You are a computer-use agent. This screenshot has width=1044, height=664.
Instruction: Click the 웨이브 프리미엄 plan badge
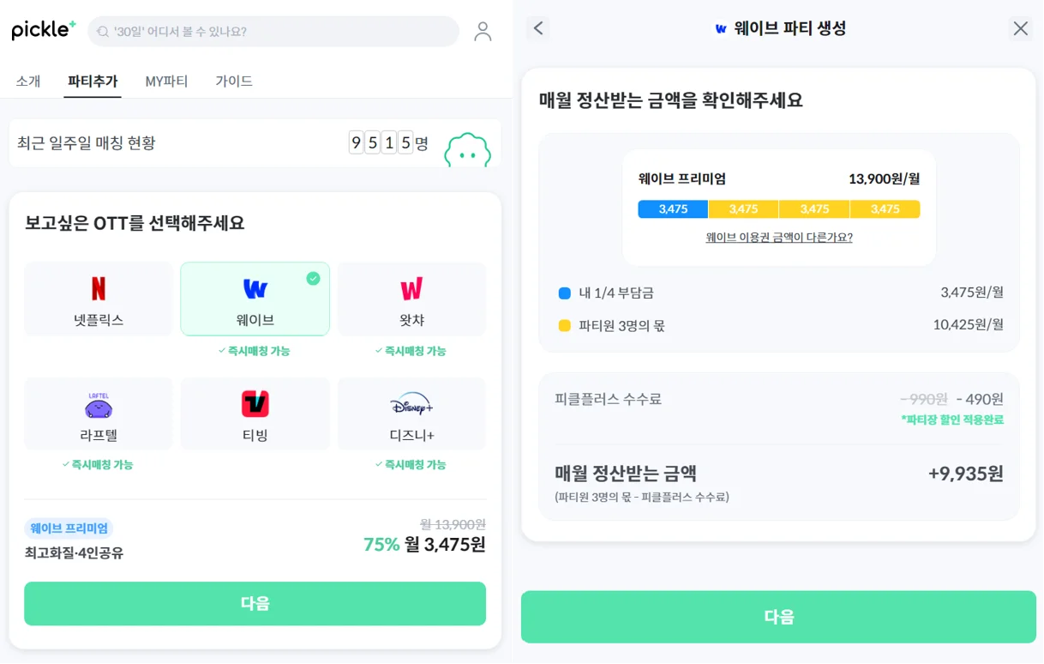(x=69, y=528)
